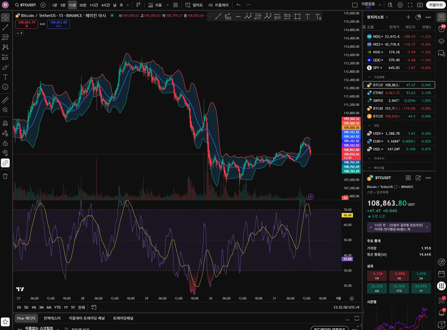Open the 왓치리스트 dropdown
The width and height of the screenshot is (447, 330).
378,17
